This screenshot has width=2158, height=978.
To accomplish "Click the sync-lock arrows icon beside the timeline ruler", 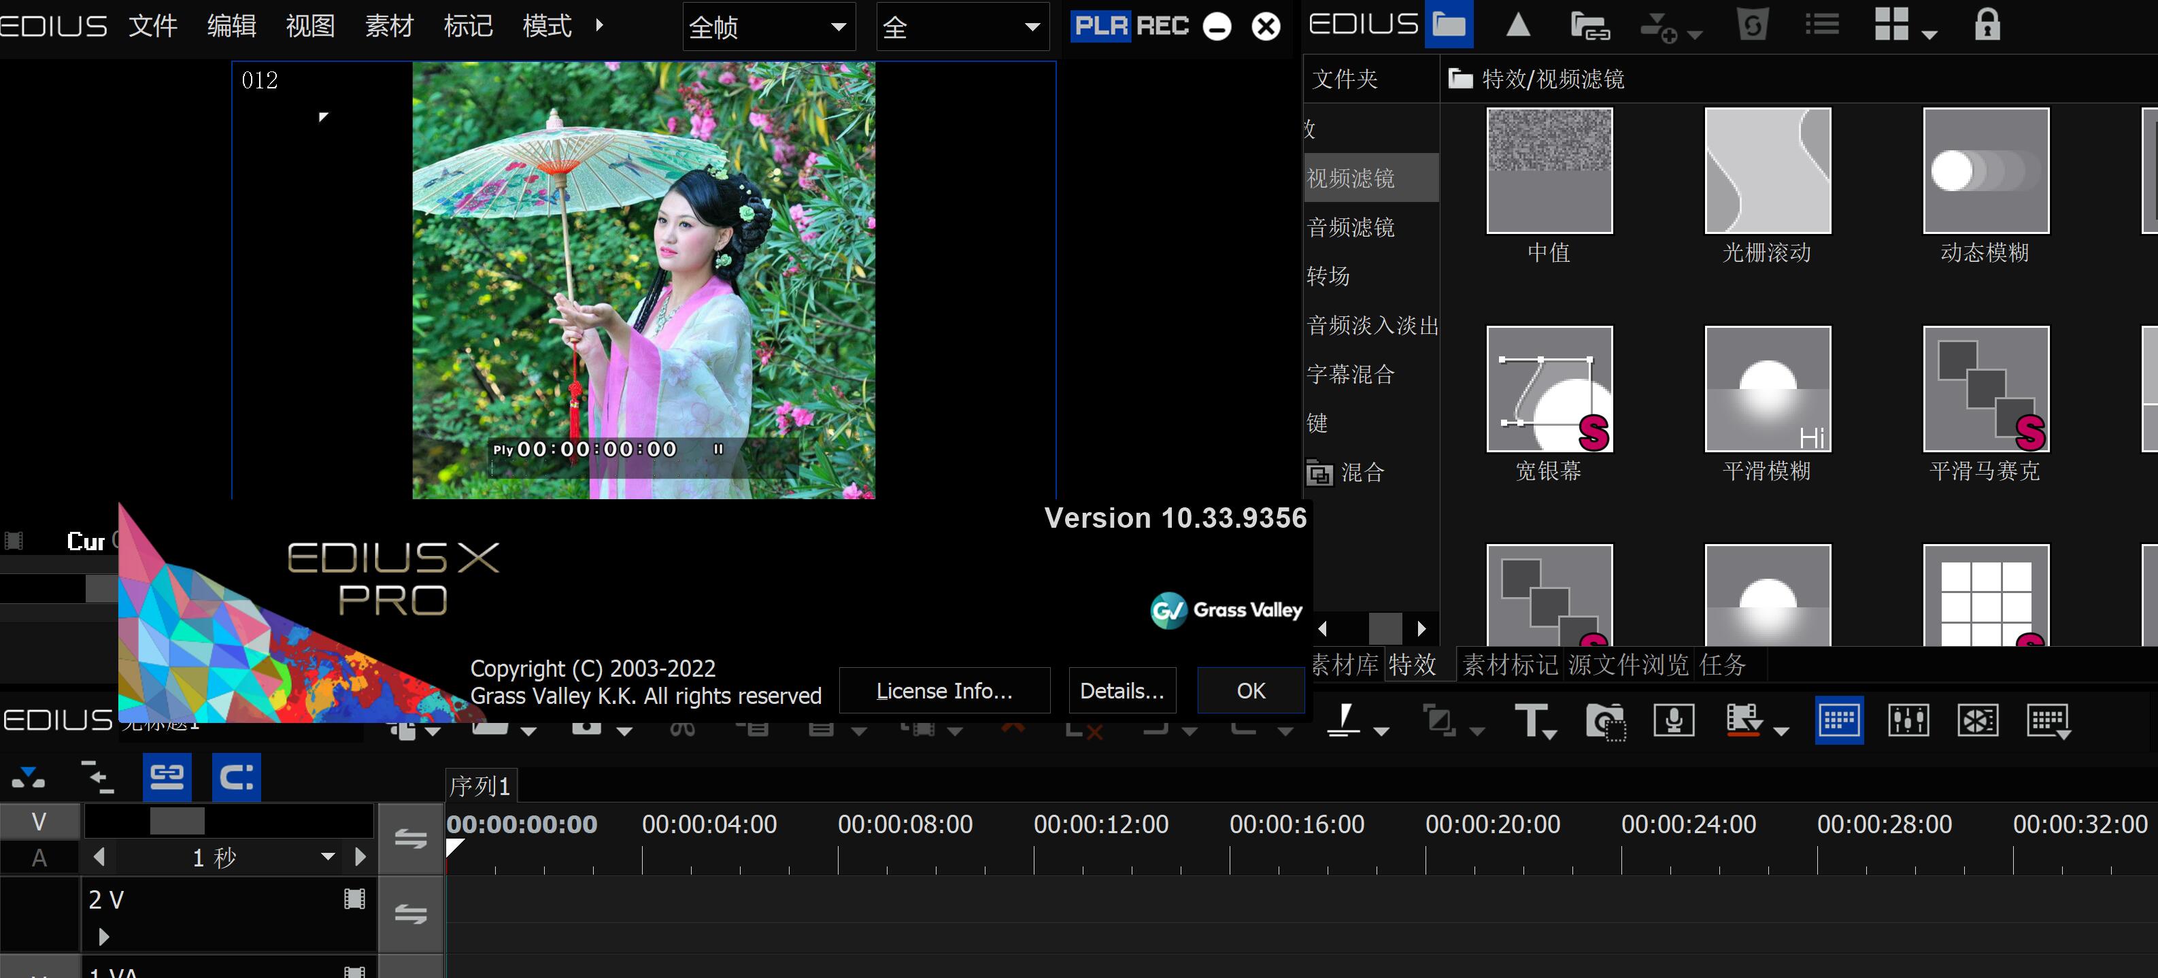I will tap(411, 838).
